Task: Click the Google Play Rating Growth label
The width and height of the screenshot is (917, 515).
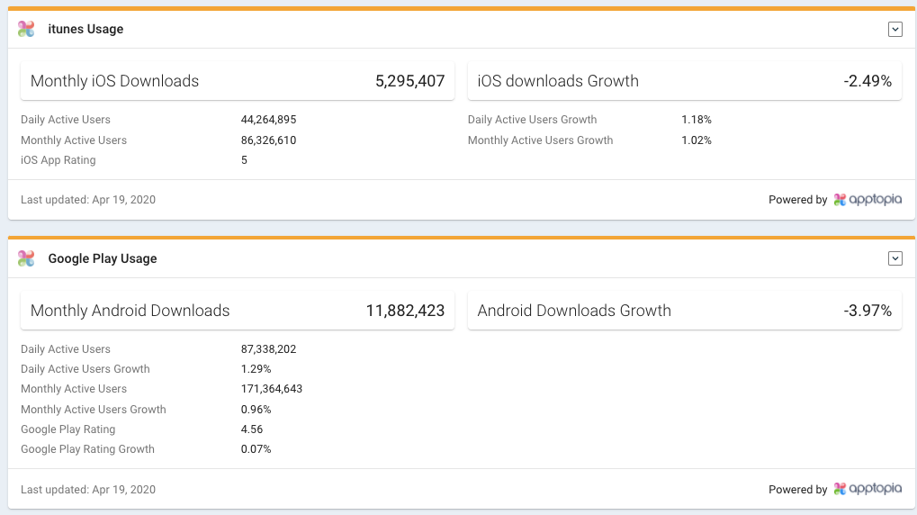Action: 87,449
